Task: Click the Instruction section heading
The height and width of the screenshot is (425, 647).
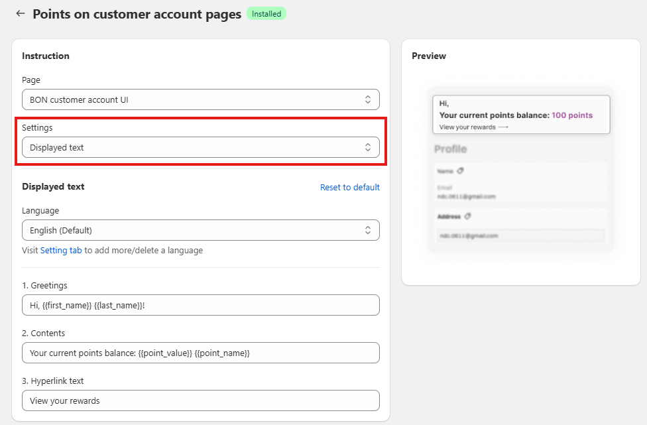Action: (46, 56)
